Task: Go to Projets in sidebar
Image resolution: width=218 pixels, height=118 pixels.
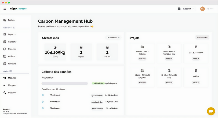Action: click(x=11, y=20)
